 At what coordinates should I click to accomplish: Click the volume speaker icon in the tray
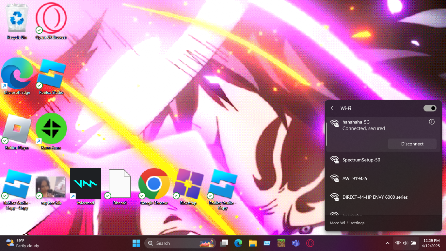pos(406,243)
